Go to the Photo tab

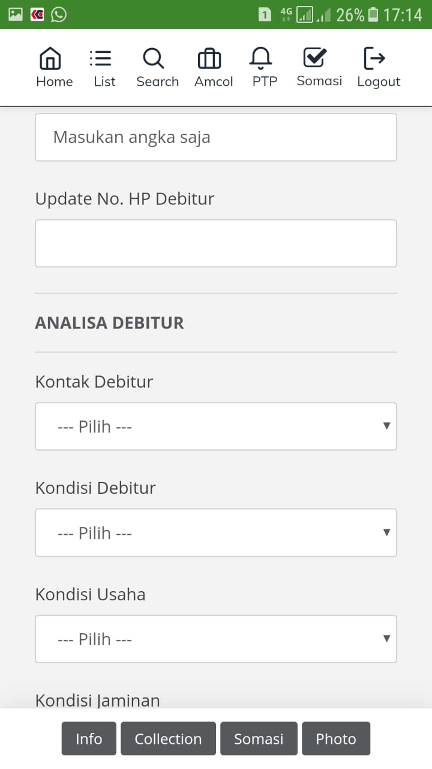point(336,739)
